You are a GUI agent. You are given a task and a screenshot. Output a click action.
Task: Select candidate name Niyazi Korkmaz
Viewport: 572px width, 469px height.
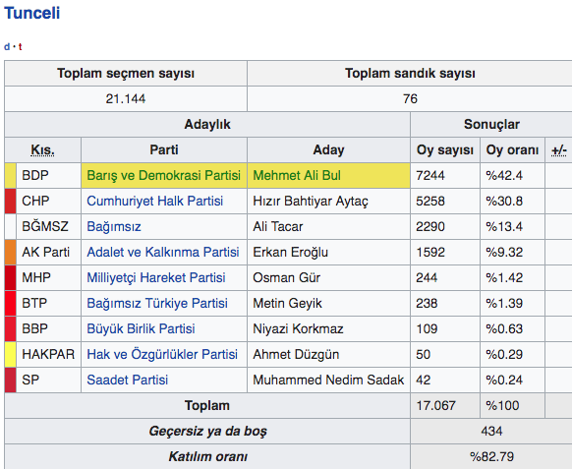298,328
